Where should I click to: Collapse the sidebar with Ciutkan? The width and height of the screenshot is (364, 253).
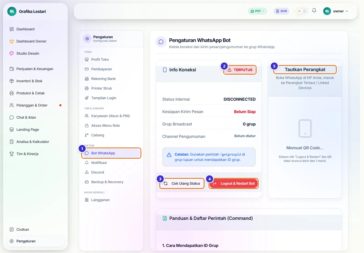coord(35,229)
